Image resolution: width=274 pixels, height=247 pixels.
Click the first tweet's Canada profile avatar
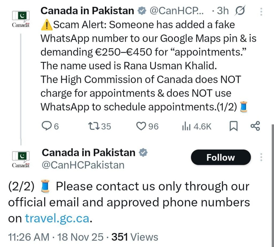pyautogui.click(x=21, y=19)
